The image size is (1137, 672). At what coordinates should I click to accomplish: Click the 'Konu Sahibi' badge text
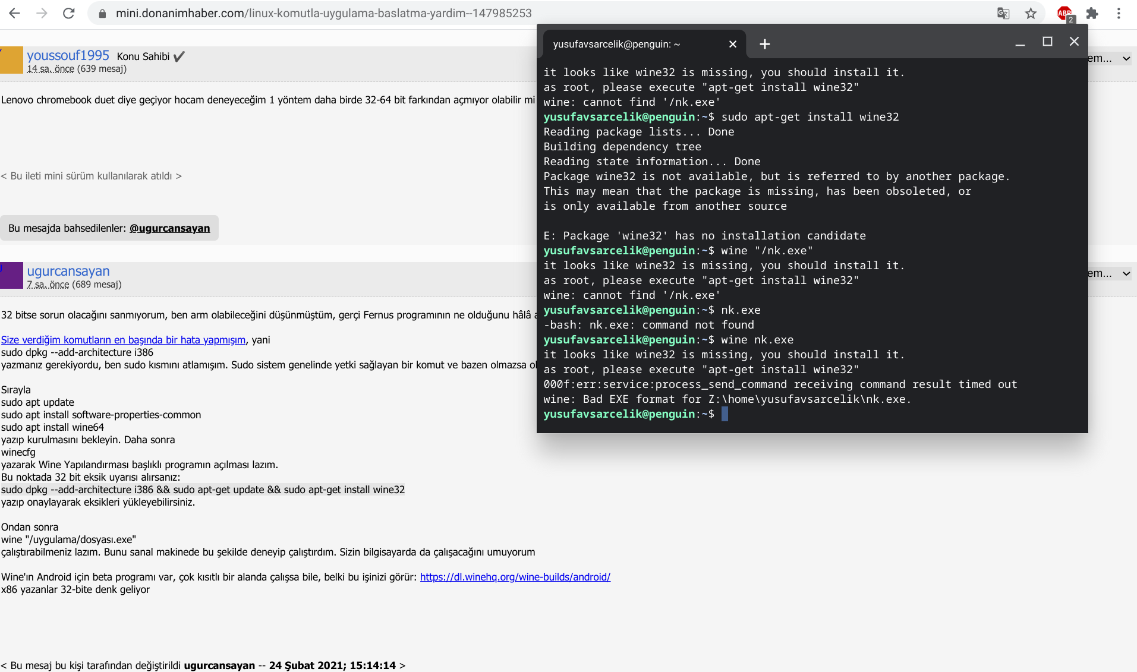(x=143, y=56)
